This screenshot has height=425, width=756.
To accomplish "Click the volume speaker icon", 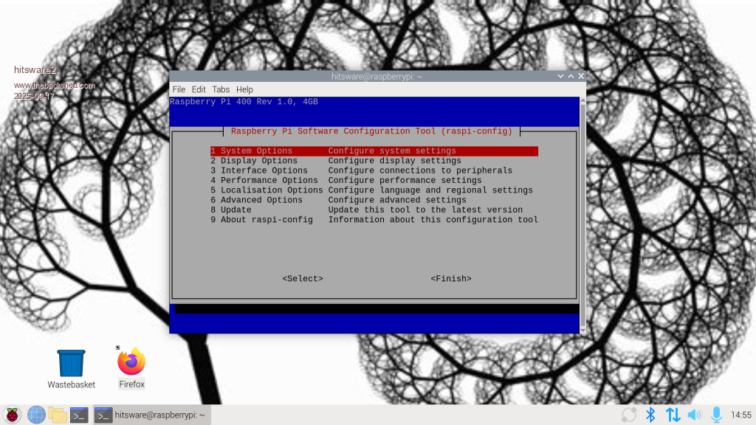I will [x=694, y=415].
